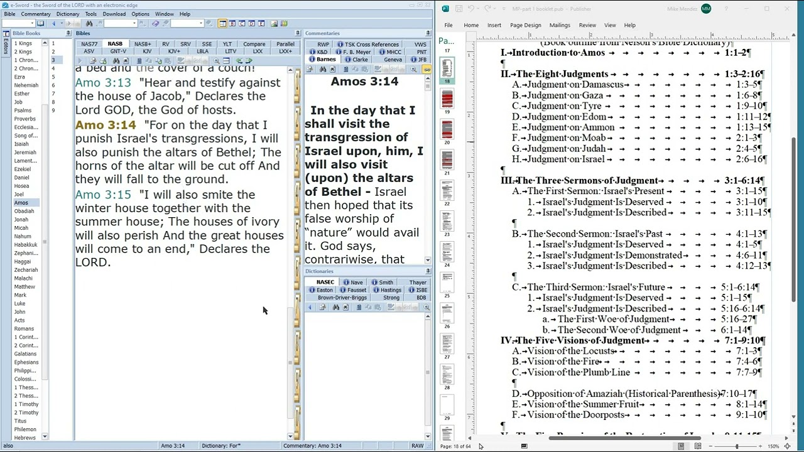The image size is (804, 452).
Task: Click the open book icon next to first combo box
Action: pos(41,23)
